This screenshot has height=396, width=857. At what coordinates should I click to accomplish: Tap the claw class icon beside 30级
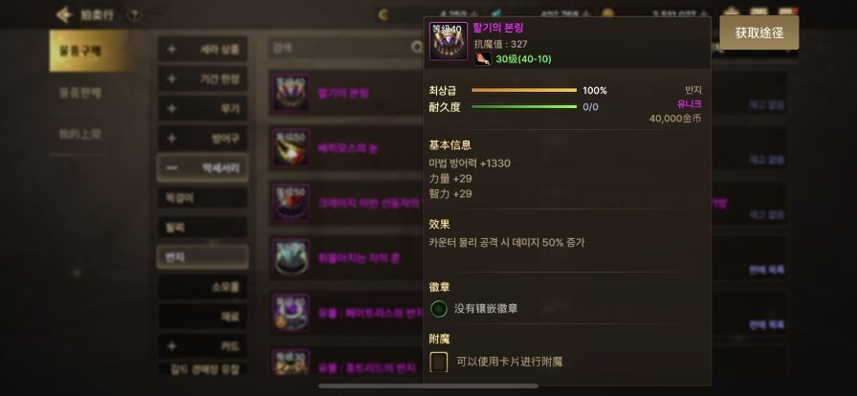click(x=482, y=59)
